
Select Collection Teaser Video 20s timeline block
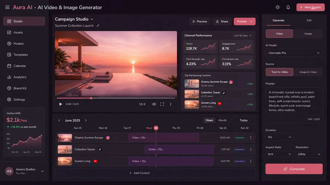point(179,149)
